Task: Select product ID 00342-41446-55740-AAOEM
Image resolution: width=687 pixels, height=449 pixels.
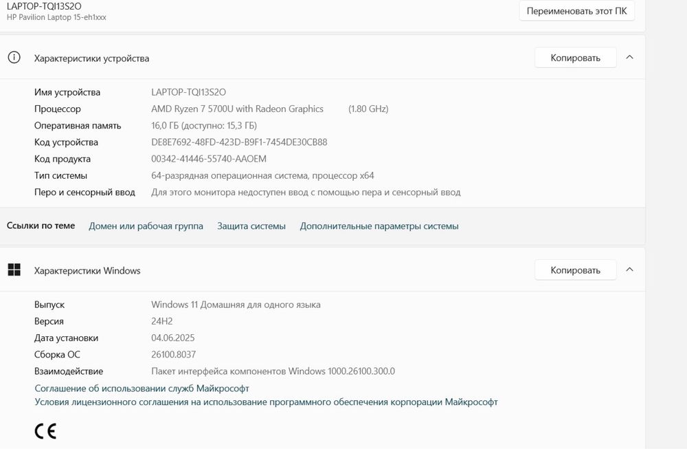Action: click(x=209, y=159)
